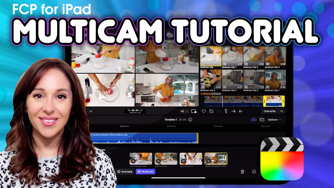Delete clip with the trash icon
The image size is (334, 188).
coord(242,172)
